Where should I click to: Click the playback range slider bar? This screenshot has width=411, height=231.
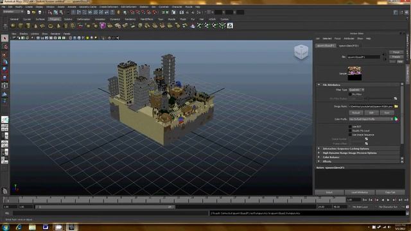point(105,207)
